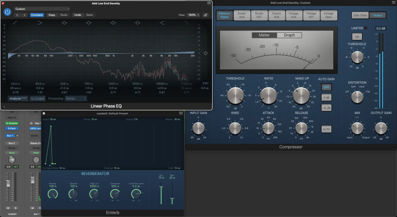
Task: Click the EQ master Gain slider
Action: (205, 53)
